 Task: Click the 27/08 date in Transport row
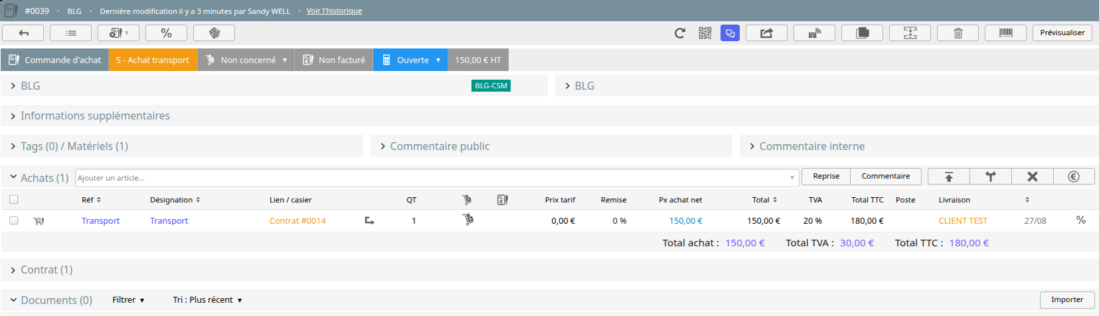coord(1035,221)
